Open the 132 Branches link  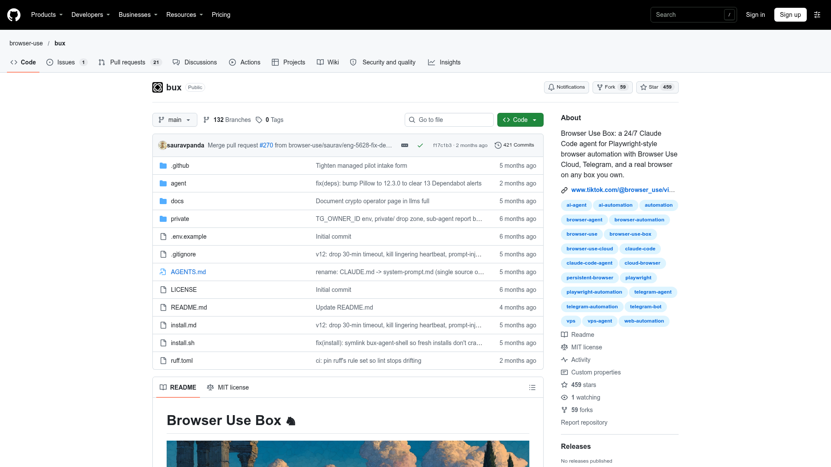click(x=227, y=120)
